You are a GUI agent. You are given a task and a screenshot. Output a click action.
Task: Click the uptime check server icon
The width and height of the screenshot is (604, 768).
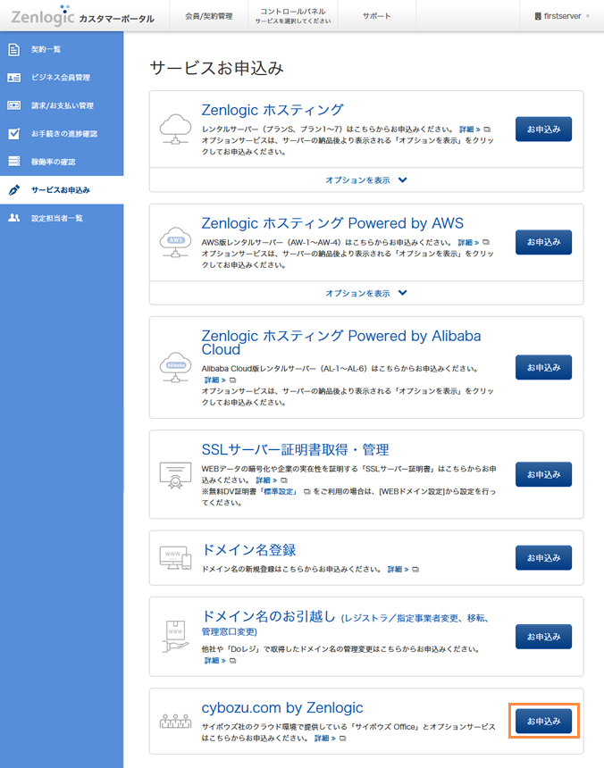coord(13,162)
